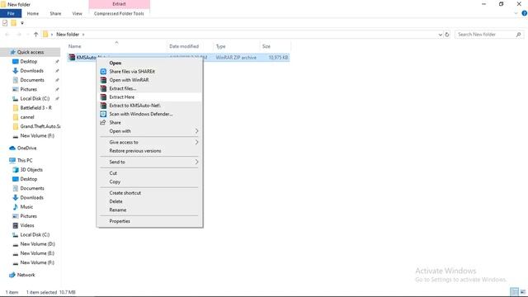Expand the Give access to submenu
The height and width of the screenshot is (297, 528).
[x=196, y=142]
